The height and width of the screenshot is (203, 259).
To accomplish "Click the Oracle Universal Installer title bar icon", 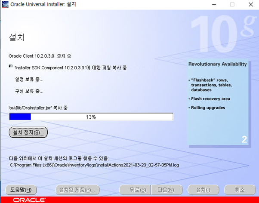I will point(5,4).
